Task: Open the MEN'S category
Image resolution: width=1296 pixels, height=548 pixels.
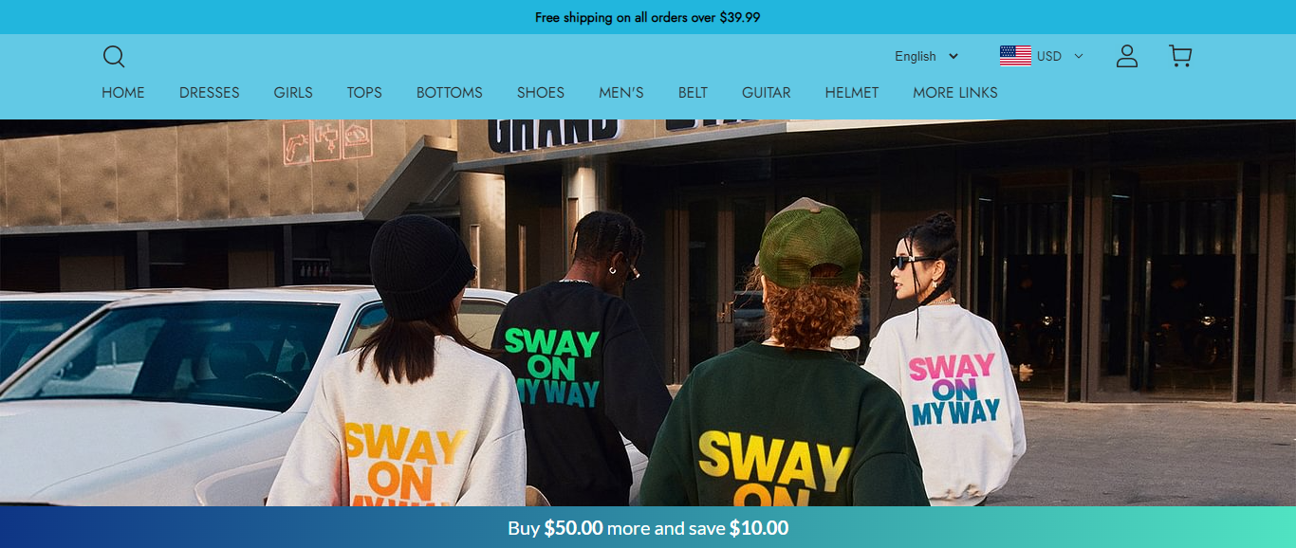Action: point(621,93)
